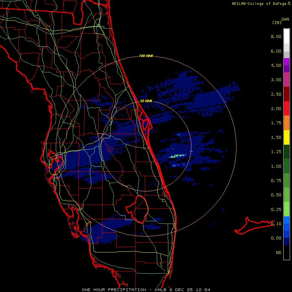Click the 100 NMI range ring label
The width and height of the screenshot is (292, 292).
[x=146, y=56]
